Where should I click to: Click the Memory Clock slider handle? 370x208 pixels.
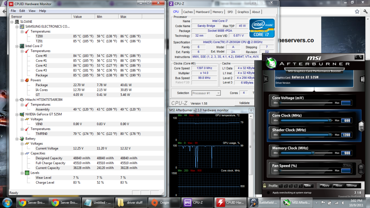click(313, 153)
